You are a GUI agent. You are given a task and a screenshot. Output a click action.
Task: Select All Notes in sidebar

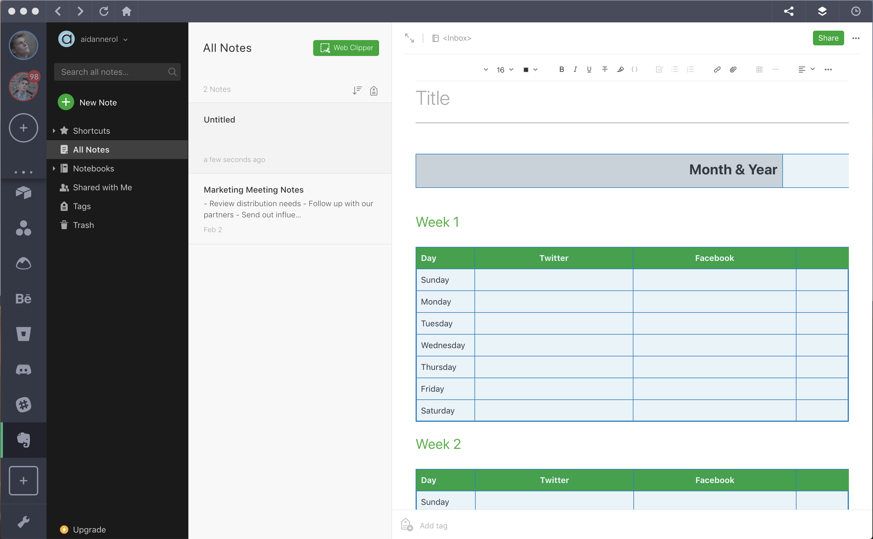(91, 149)
